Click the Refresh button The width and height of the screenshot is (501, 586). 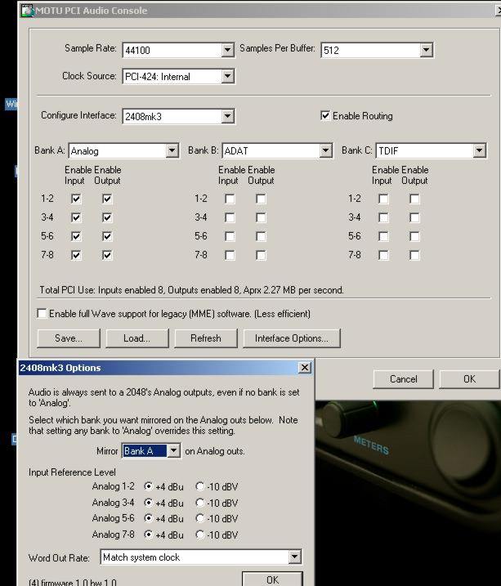pyautogui.click(x=205, y=338)
